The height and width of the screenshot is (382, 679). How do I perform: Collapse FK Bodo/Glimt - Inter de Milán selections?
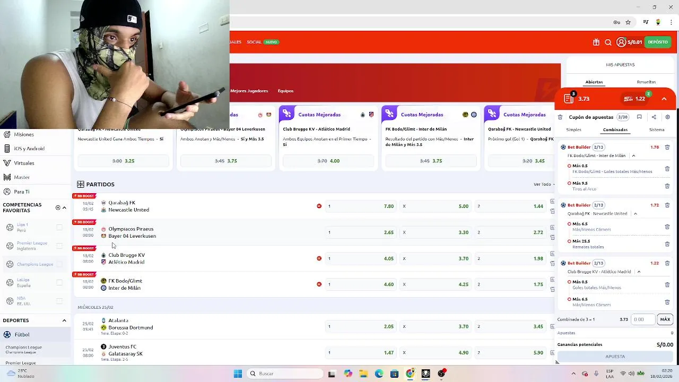coord(633,156)
